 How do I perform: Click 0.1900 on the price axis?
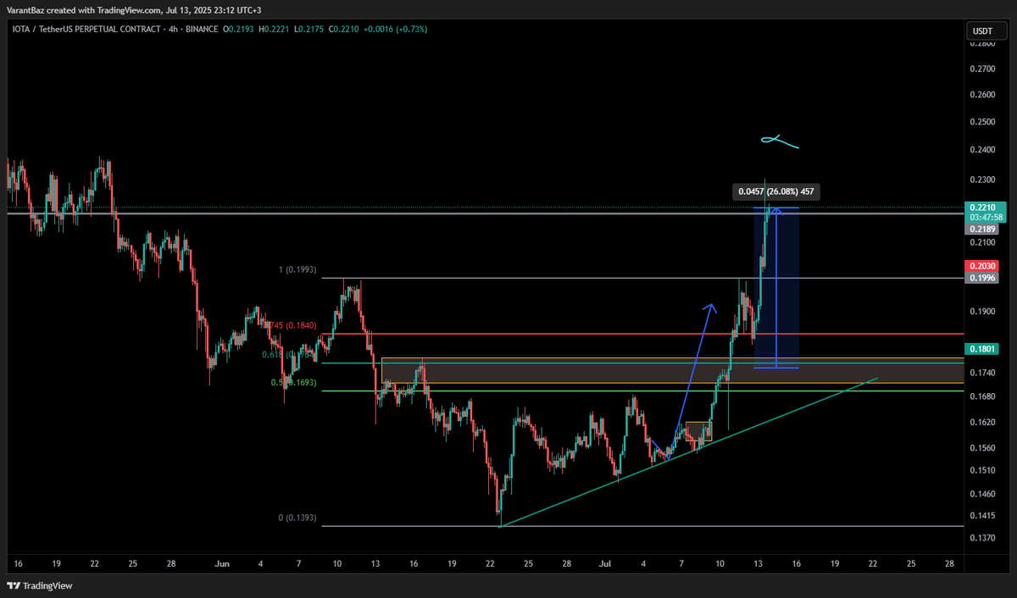pos(982,312)
